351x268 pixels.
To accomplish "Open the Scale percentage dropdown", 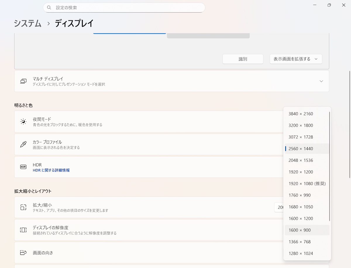I will click(x=279, y=207).
